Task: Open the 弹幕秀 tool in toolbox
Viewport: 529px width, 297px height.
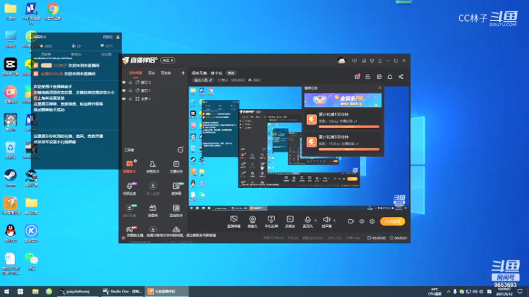Action: [153, 211]
